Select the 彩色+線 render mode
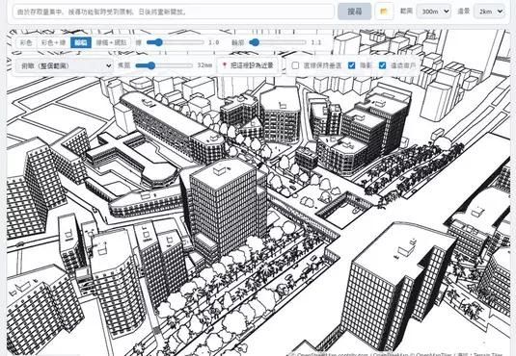Screen dimensions: 516x356 (x=54, y=42)
